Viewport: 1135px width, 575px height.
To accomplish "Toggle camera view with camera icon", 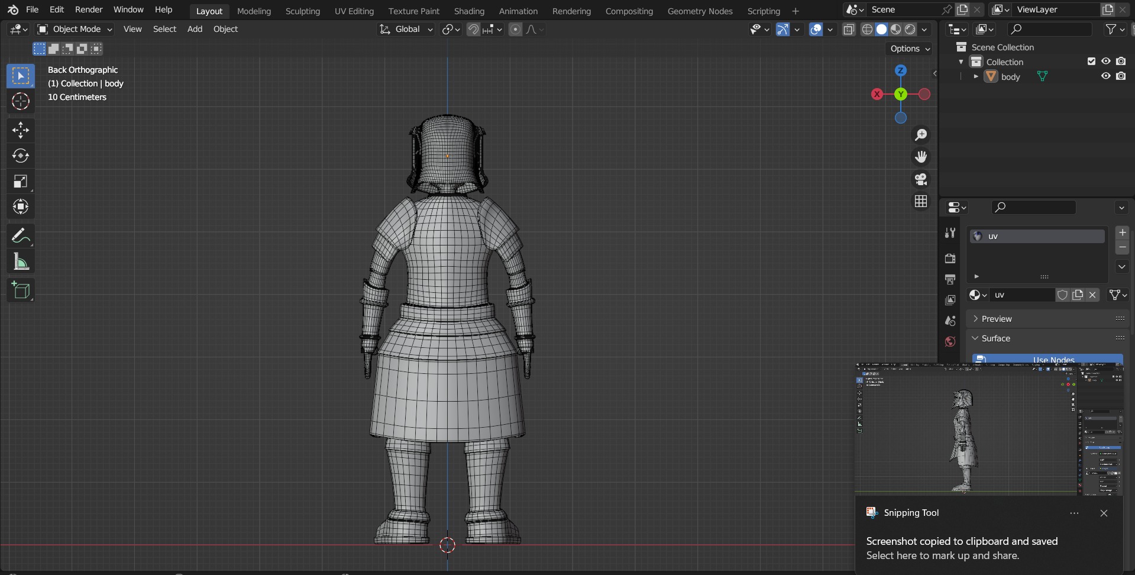I will (x=921, y=179).
